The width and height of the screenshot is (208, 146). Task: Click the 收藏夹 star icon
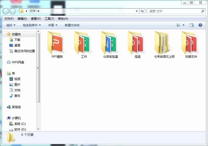[9, 34]
